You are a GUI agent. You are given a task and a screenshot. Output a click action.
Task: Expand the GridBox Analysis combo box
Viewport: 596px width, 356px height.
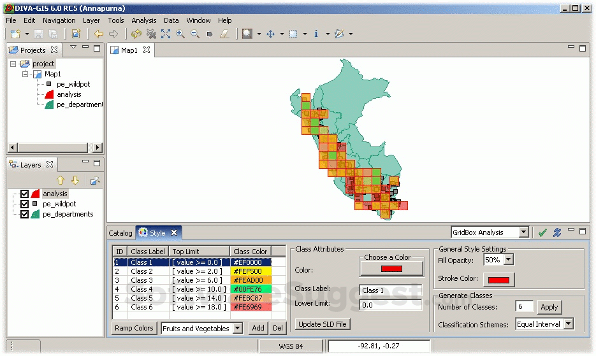pyautogui.click(x=523, y=232)
